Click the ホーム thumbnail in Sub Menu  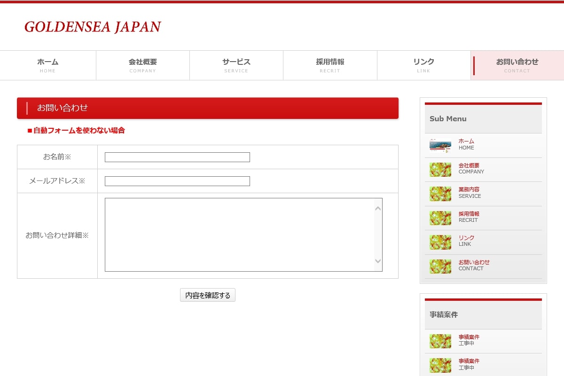click(440, 145)
